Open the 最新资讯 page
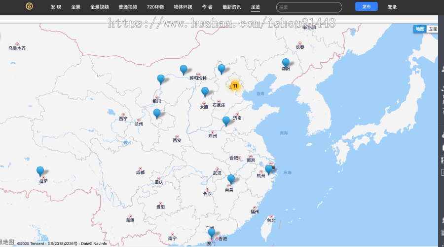This screenshot has width=444, height=247. 232,7
